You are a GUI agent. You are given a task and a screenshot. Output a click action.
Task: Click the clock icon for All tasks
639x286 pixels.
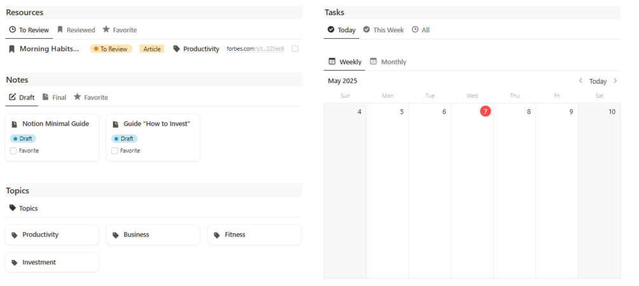[x=415, y=30]
